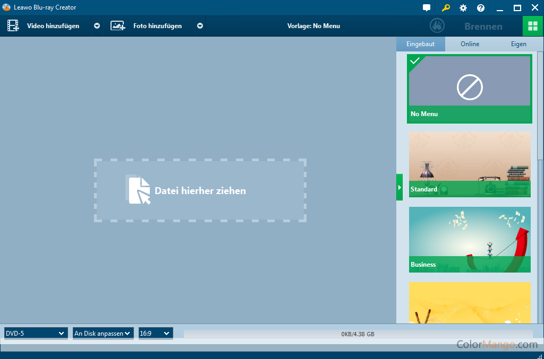This screenshot has width=544, height=359.
Task: Select the Standard menu template
Action: coord(470,164)
